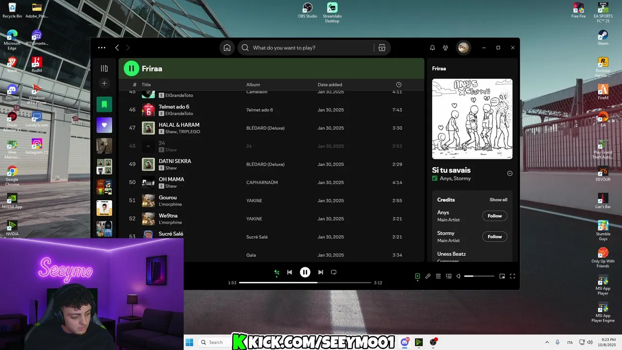Screen dimensions: 622x350
Task: Toggle the Now Playing view icon
Action: click(x=417, y=276)
